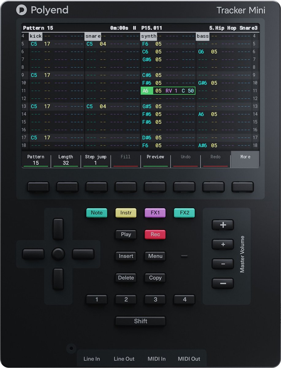Screen dimensions: 281x368
Task: Open the Step jump selector
Action: [x=95, y=159]
